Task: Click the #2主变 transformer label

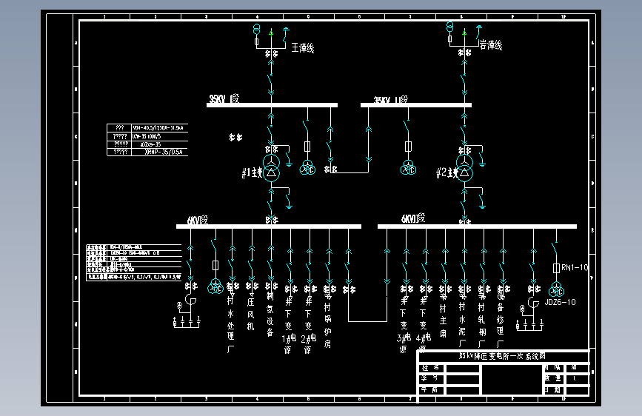Action: click(447, 172)
